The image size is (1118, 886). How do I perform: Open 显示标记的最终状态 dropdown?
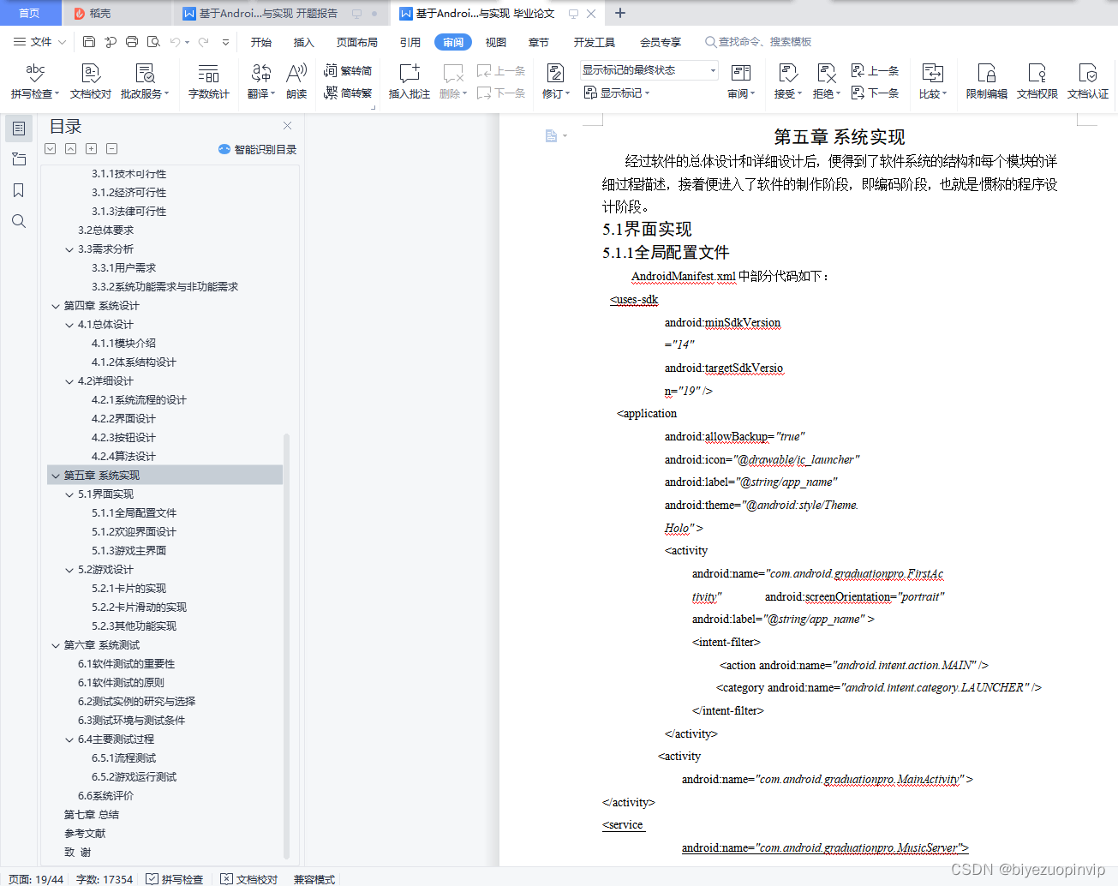[x=649, y=70]
